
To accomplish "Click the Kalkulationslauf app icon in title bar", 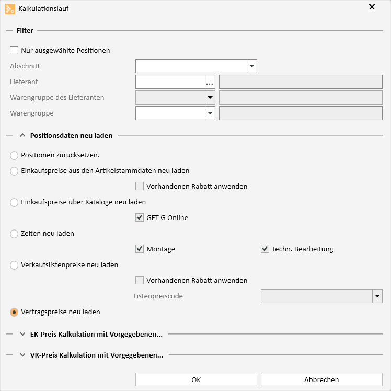I will pos(10,9).
